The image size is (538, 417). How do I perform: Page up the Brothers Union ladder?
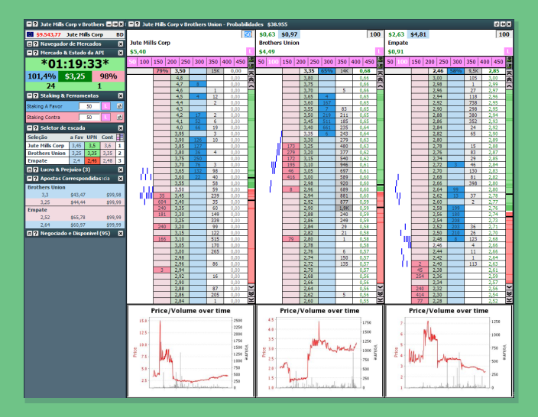[x=380, y=79]
